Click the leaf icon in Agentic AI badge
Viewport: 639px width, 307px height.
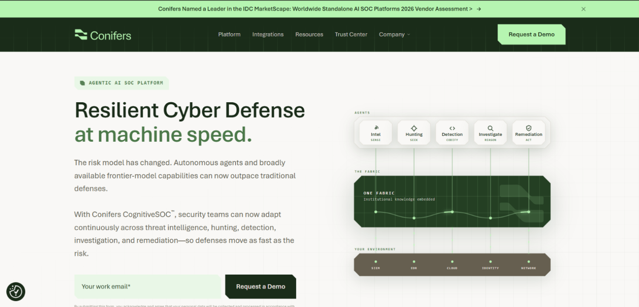[83, 83]
